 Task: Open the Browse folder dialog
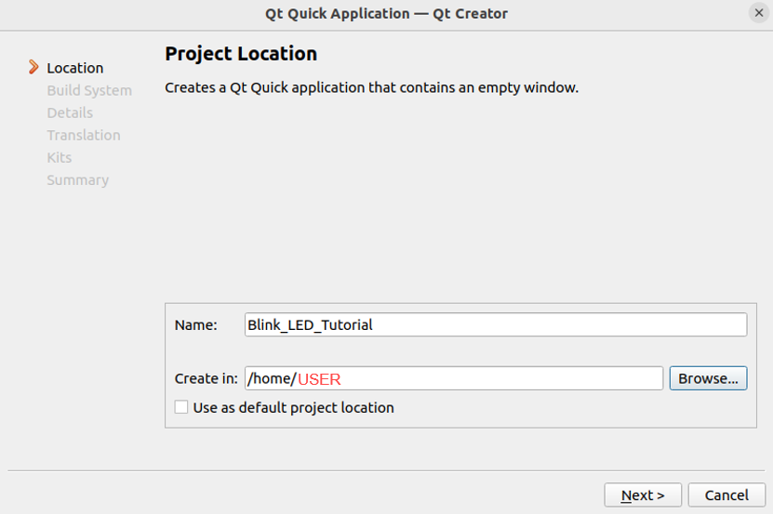708,378
